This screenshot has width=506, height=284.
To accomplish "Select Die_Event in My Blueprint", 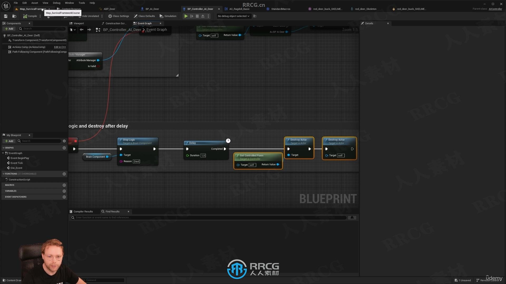I will click(16, 168).
